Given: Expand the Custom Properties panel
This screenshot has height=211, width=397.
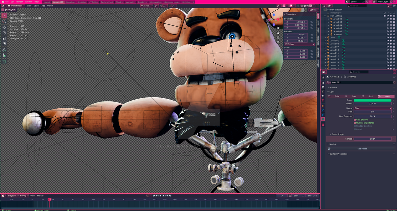Looking at the screenshot, I should coord(338,154).
